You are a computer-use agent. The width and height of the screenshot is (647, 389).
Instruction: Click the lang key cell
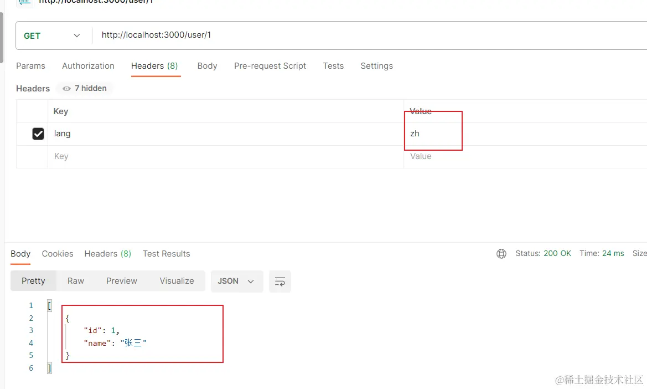point(225,134)
